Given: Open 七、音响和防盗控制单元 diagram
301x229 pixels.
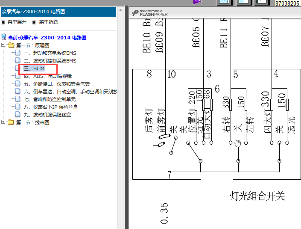Looking at the screenshot, I should coord(50,99).
